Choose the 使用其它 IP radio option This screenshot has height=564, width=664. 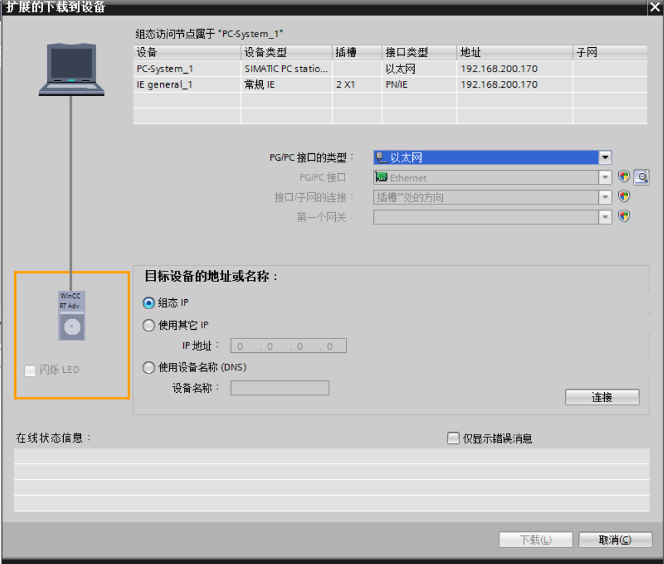coord(149,325)
